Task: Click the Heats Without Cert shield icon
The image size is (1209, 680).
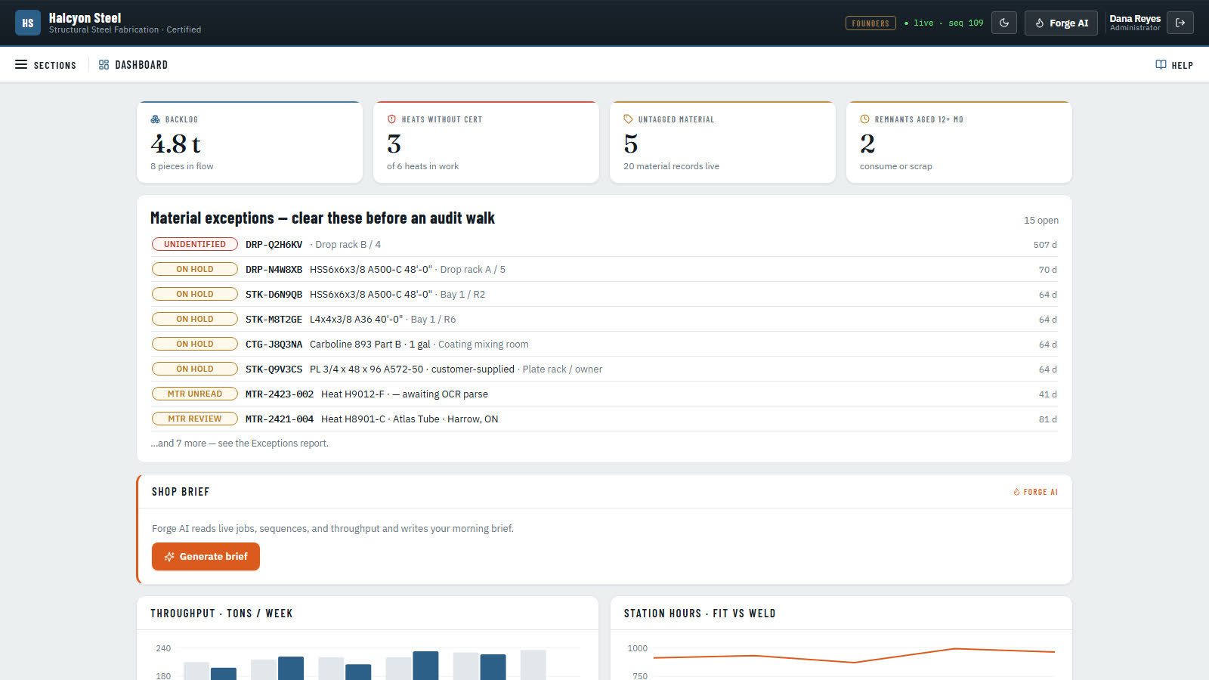Action: (x=391, y=119)
